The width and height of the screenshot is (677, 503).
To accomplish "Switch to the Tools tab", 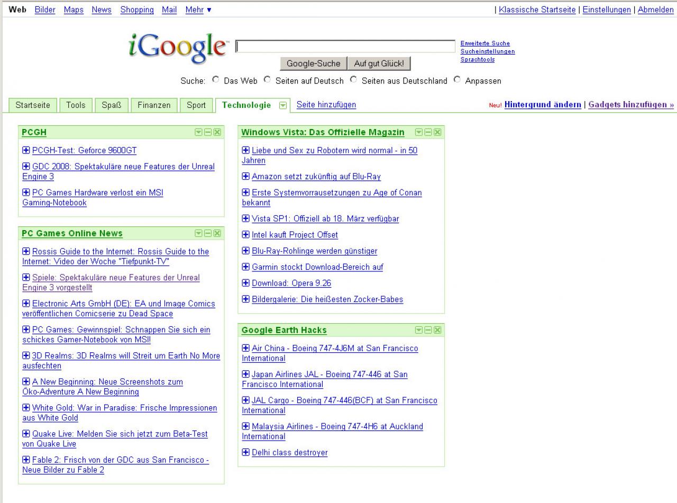I will click(x=76, y=105).
